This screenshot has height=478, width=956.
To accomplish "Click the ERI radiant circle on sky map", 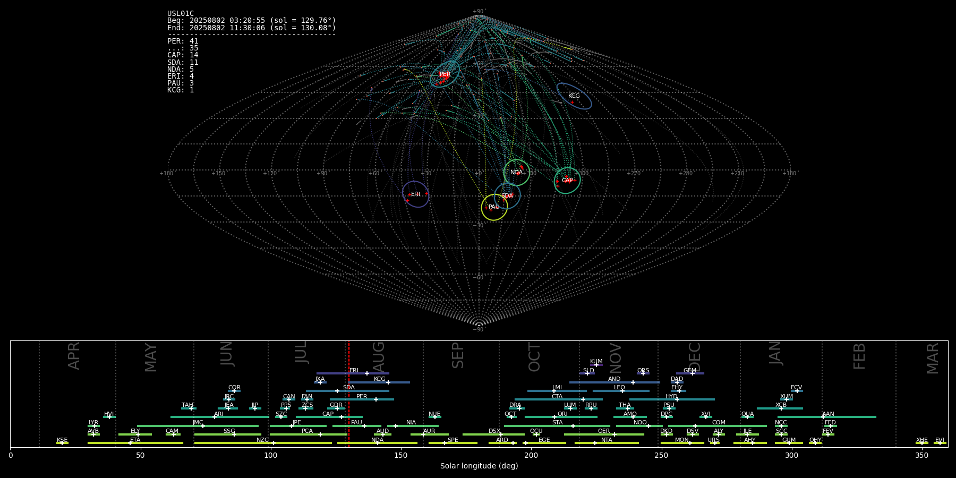I will [416, 194].
